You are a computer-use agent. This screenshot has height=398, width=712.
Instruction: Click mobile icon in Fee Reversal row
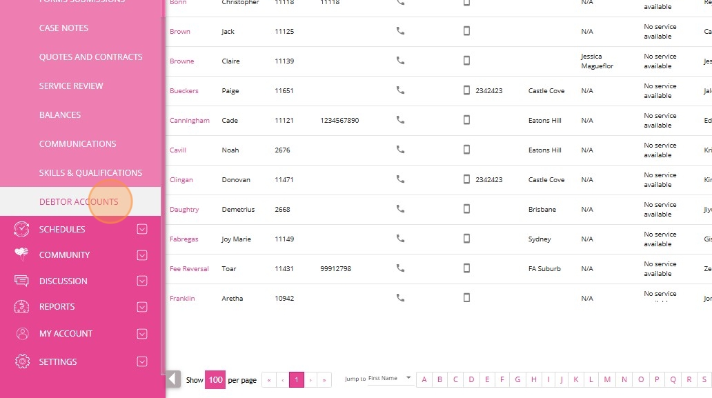tap(466, 268)
